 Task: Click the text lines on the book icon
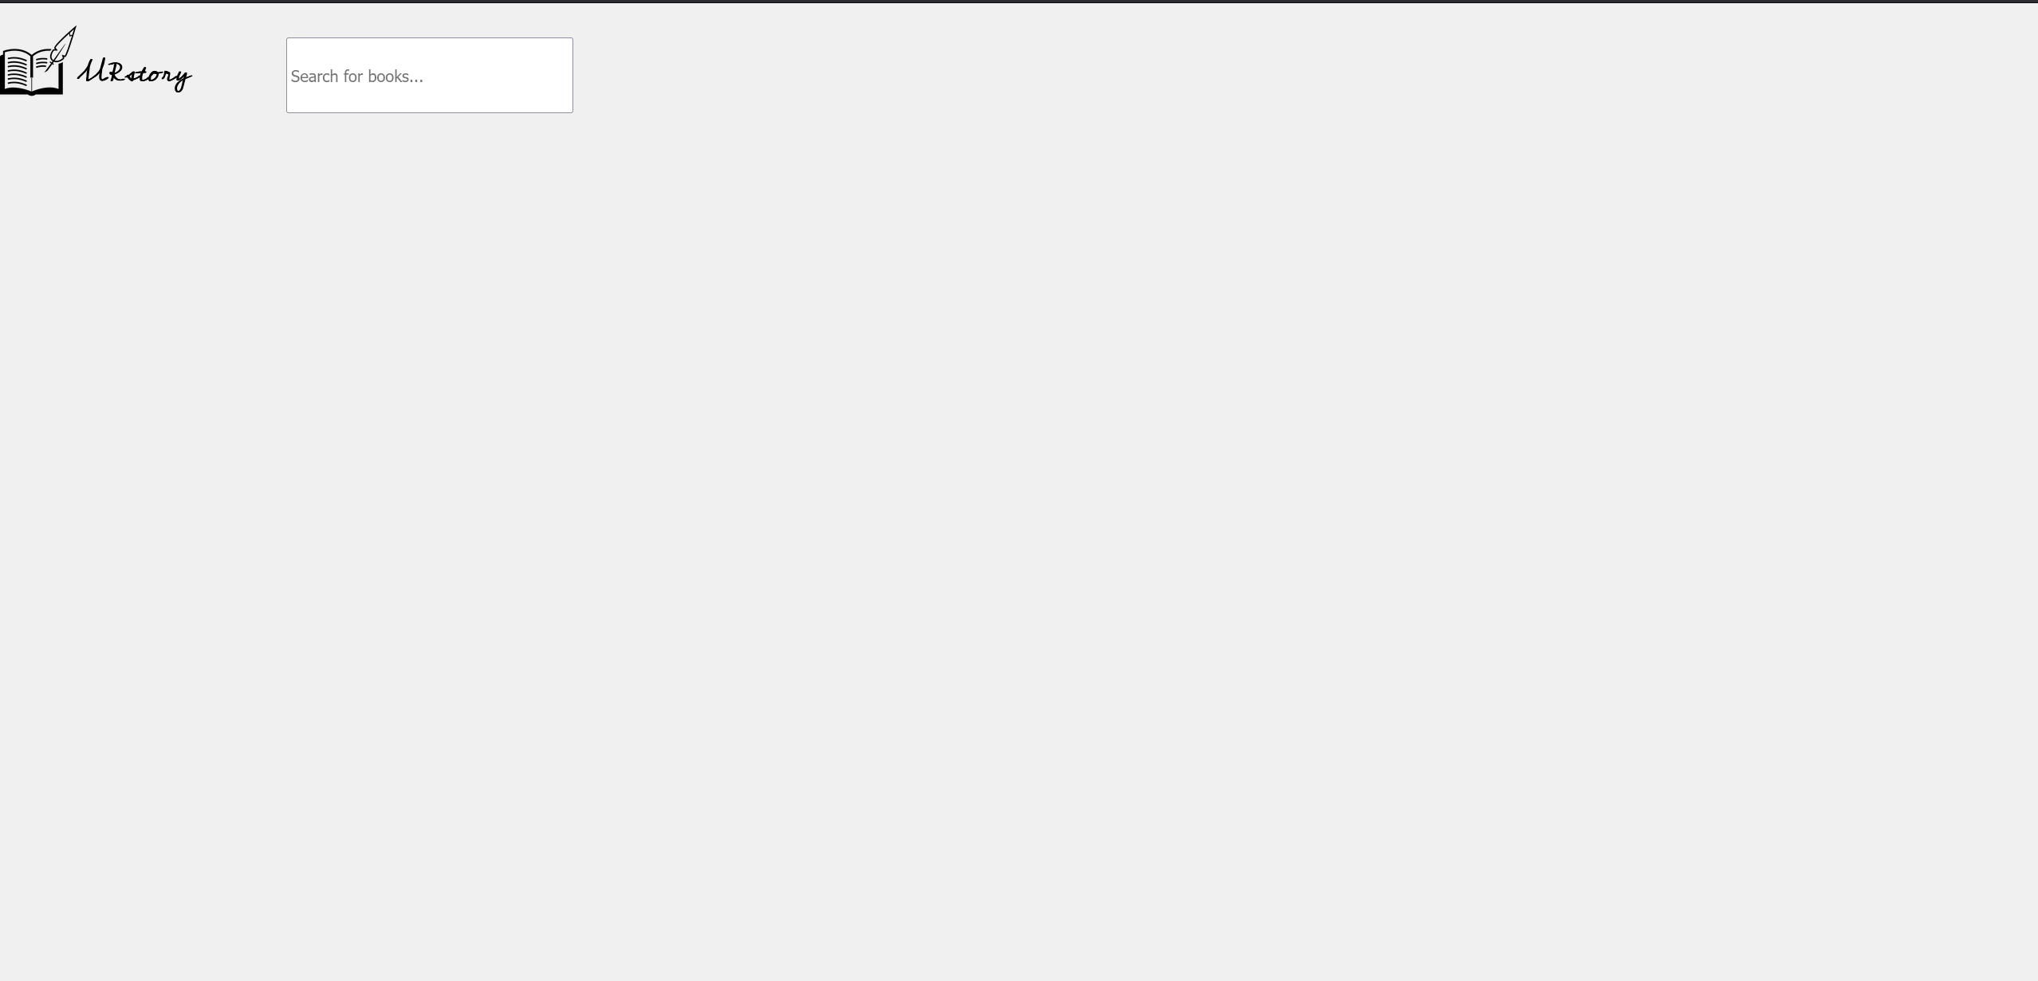(x=18, y=73)
